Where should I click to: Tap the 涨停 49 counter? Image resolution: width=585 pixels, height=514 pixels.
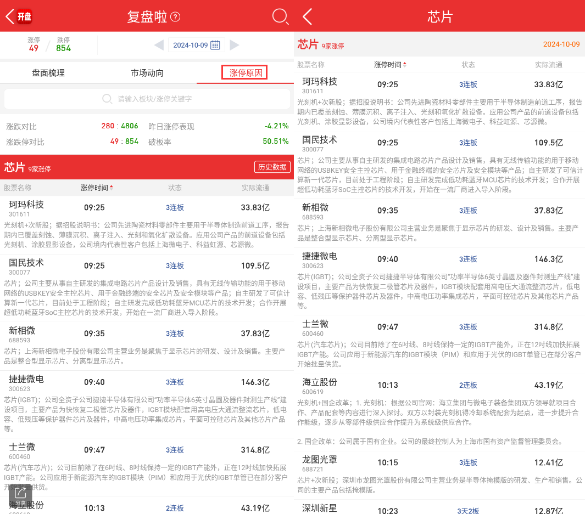pos(34,44)
